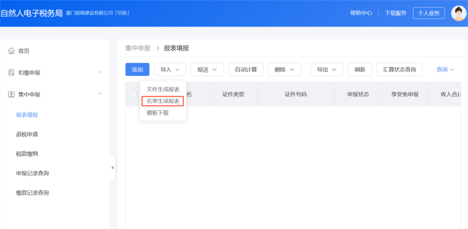Click the 汇算状态查询 button
The image size is (468, 229).
(399, 70)
